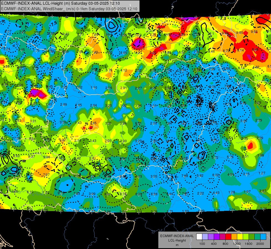Viewport: 271px width, 249px height.
Task: Click the pale lavender legend swatch
Action: (205, 237)
